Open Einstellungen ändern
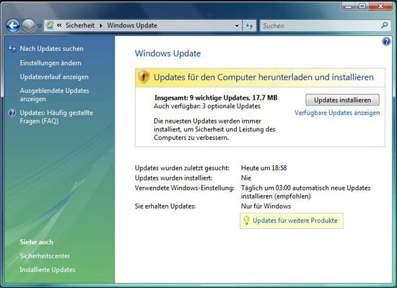397x288 pixels. [51, 63]
